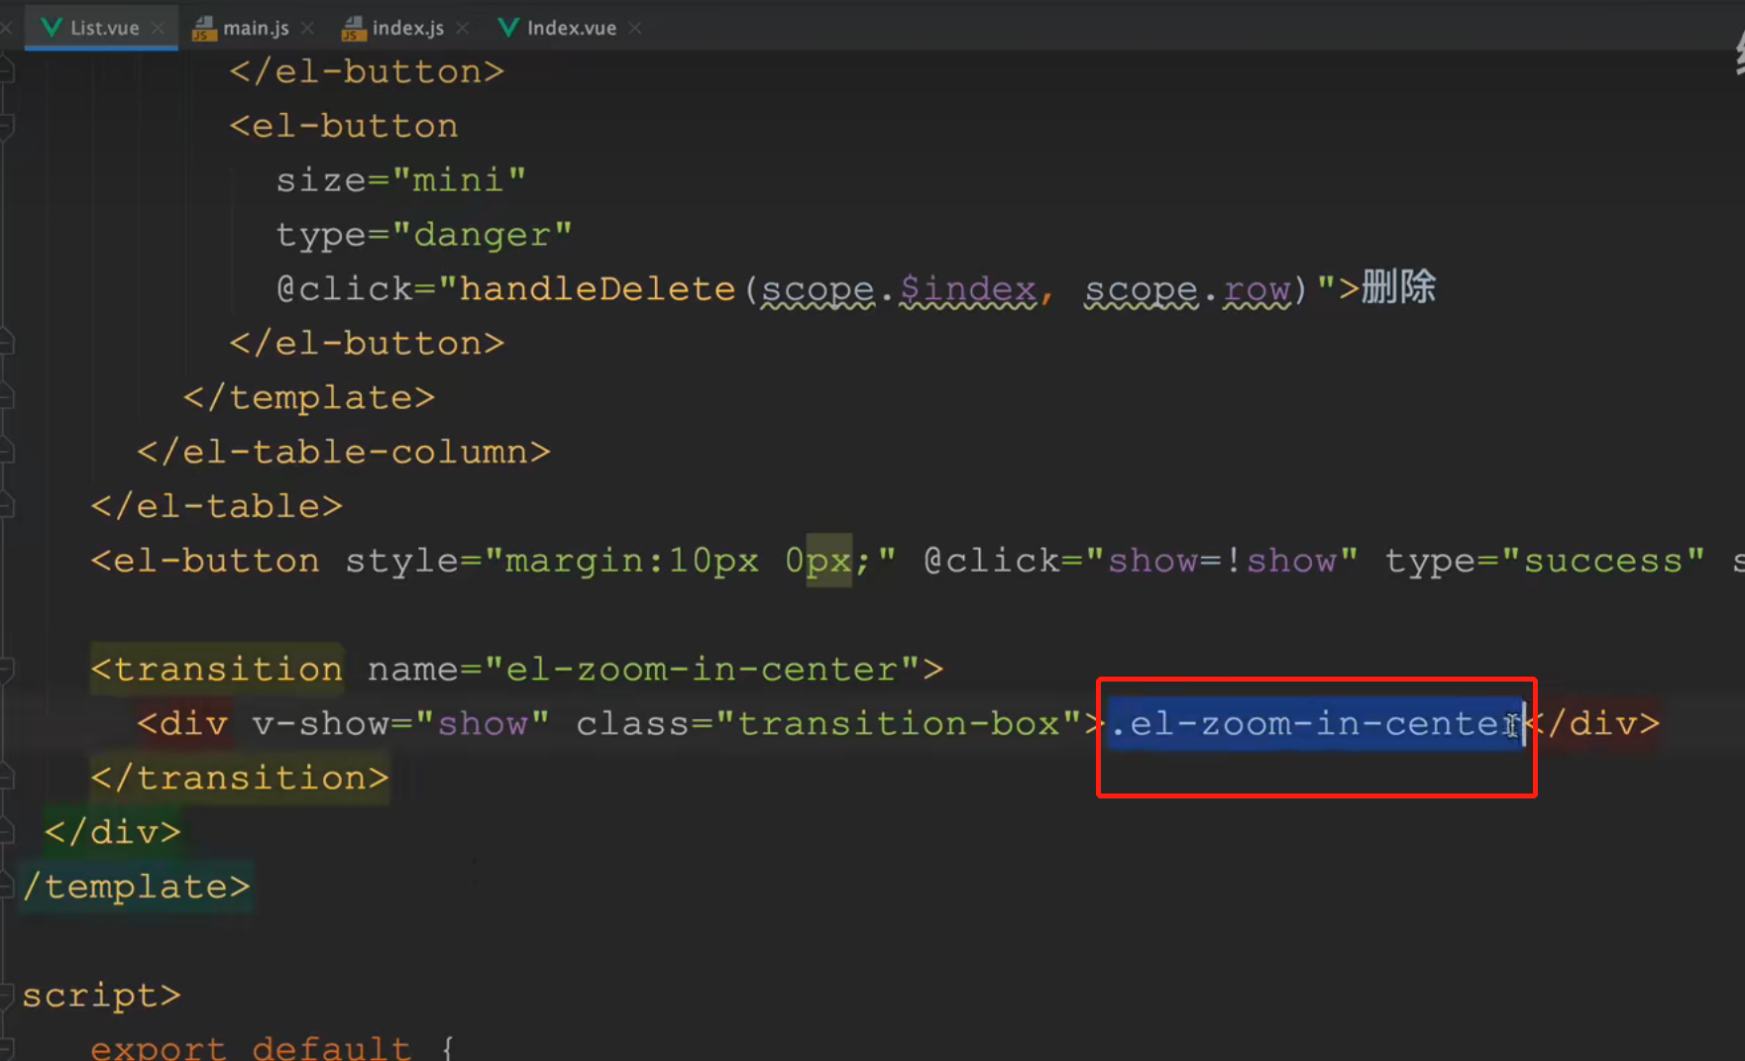Click the indented </template> tag below </el-button>
The width and height of the screenshot is (1745, 1061).
[x=309, y=397]
